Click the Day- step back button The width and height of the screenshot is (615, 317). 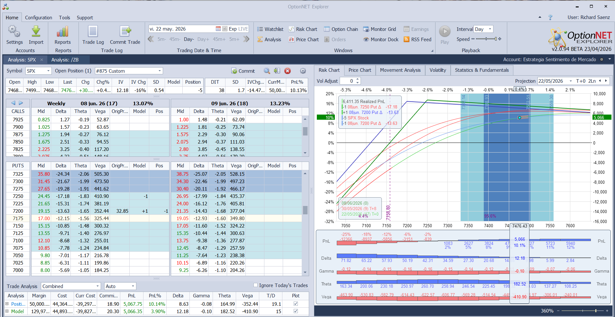pos(189,39)
